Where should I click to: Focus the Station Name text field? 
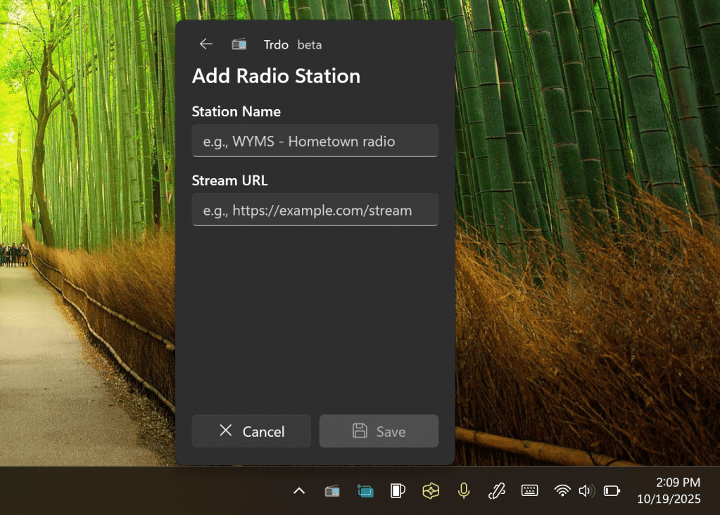coord(315,141)
